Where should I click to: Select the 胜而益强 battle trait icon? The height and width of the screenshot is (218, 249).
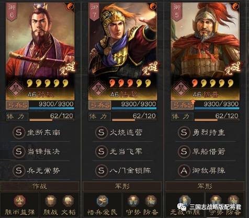tap(19, 201)
